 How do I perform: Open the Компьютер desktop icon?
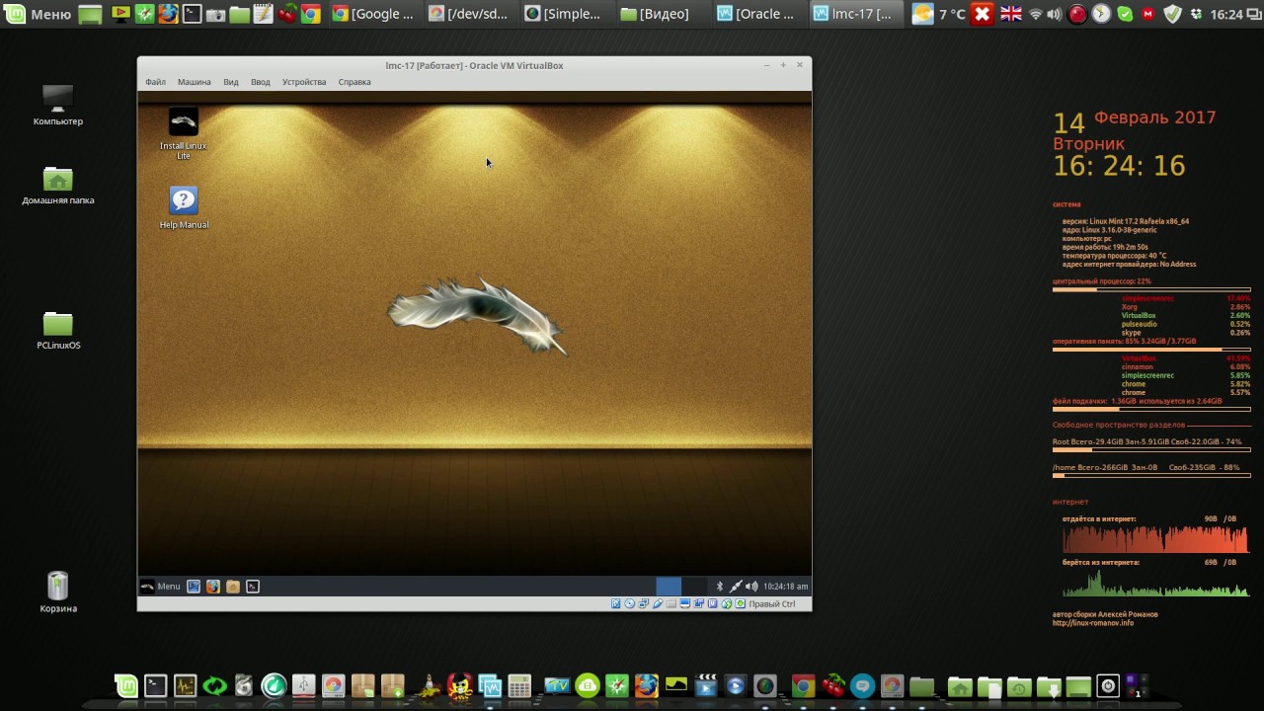(58, 105)
